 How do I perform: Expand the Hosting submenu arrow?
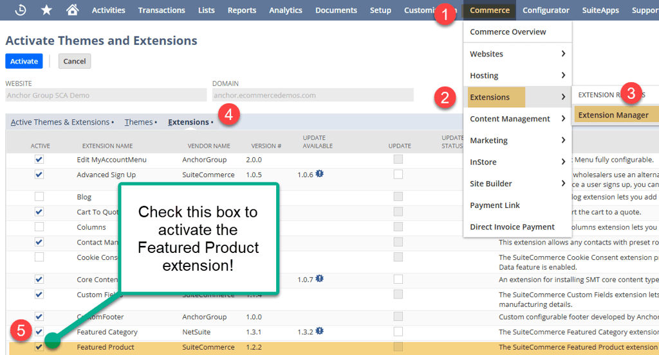point(563,75)
